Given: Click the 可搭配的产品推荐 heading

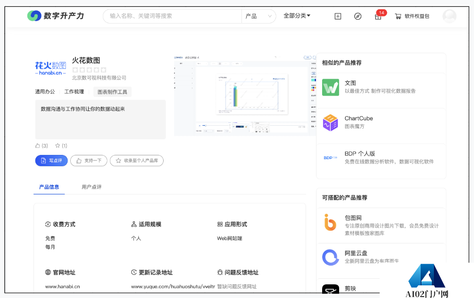Looking at the screenshot, I should pos(345,198).
